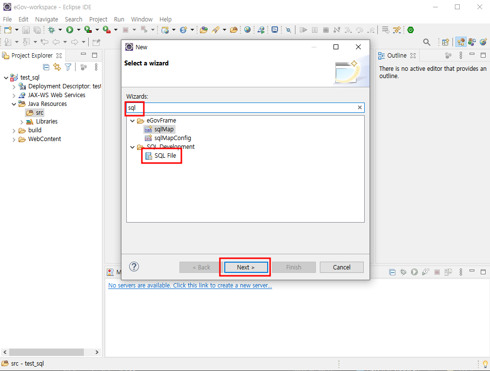The width and height of the screenshot is (490, 371).
Task: Click the green Run toolbar icon
Action: click(70, 30)
